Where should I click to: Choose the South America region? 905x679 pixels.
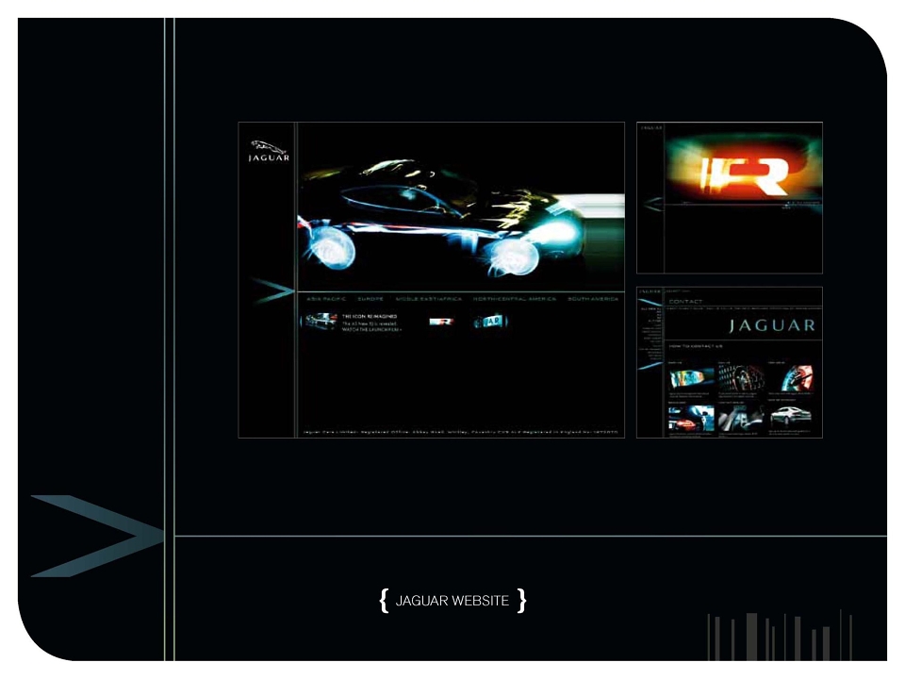pyautogui.click(x=593, y=299)
